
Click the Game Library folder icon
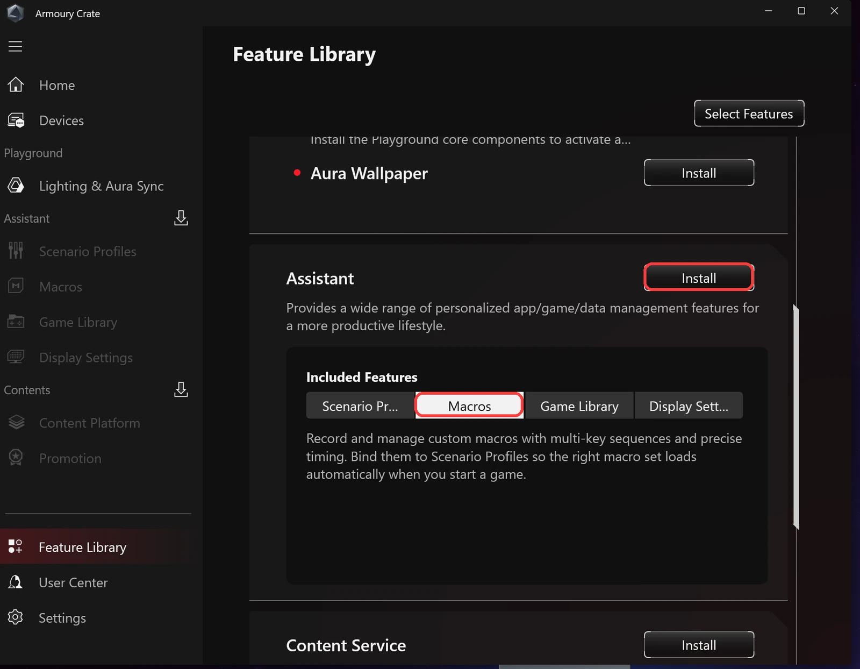pyautogui.click(x=16, y=322)
